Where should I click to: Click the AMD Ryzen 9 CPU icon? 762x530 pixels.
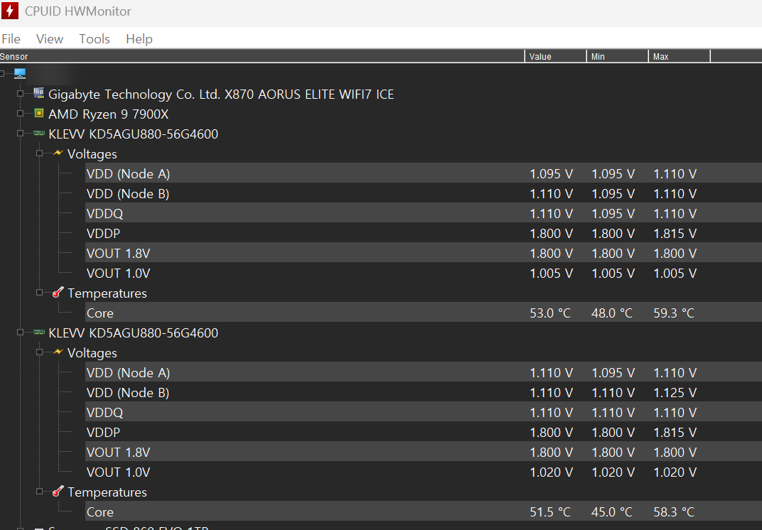[39, 113]
